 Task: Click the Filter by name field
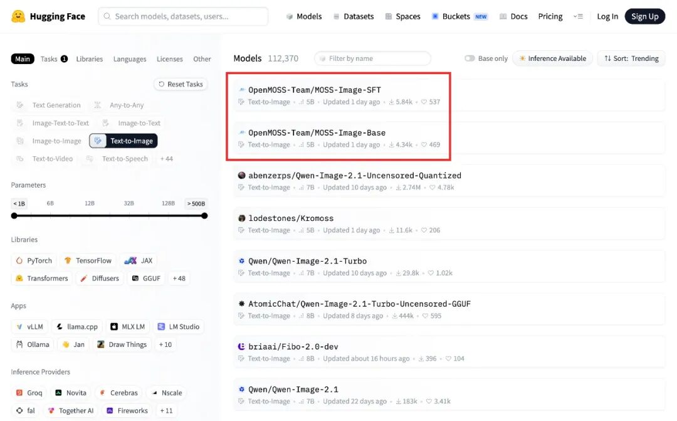372,58
